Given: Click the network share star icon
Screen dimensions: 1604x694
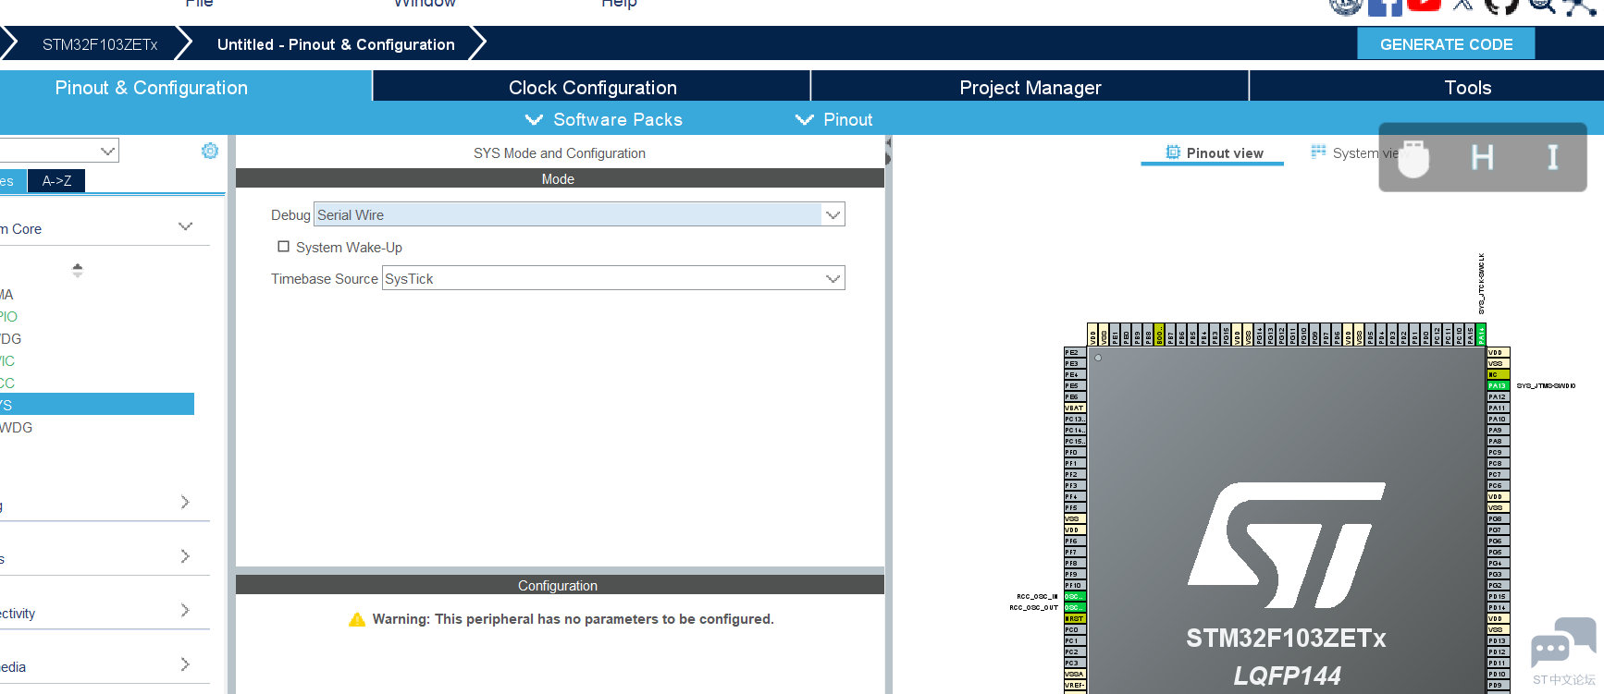Looking at the screenshot, I should click(x=1579, y=7).
